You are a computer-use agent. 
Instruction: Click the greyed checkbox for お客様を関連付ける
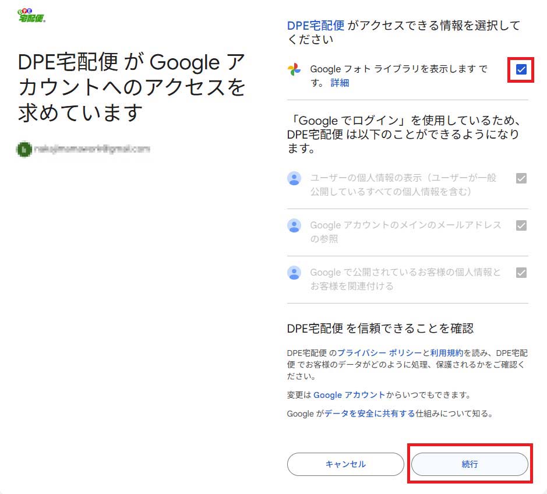click(521, 273)
